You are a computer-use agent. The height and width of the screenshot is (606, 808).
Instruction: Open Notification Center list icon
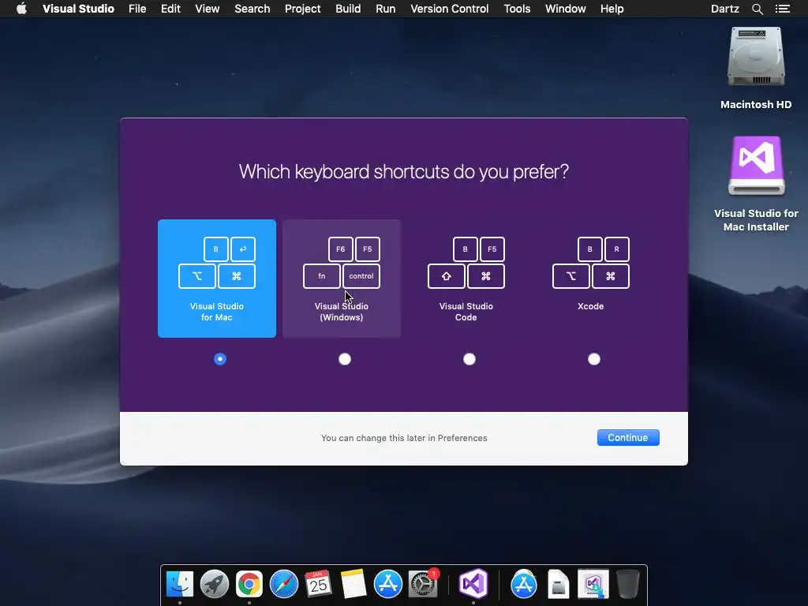click(x=782, y=9)
